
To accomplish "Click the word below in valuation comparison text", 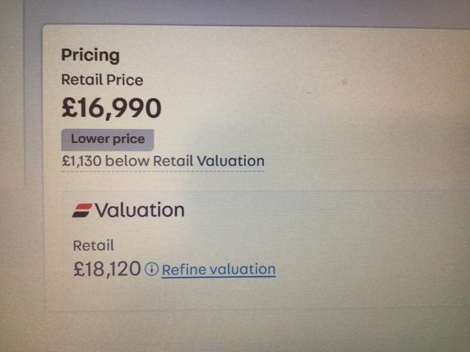I will (127, 161).
